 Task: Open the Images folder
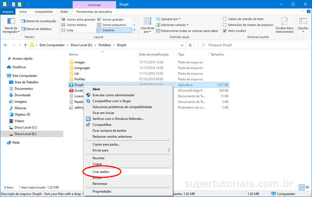pyautogui.click(x=79, y=62)
